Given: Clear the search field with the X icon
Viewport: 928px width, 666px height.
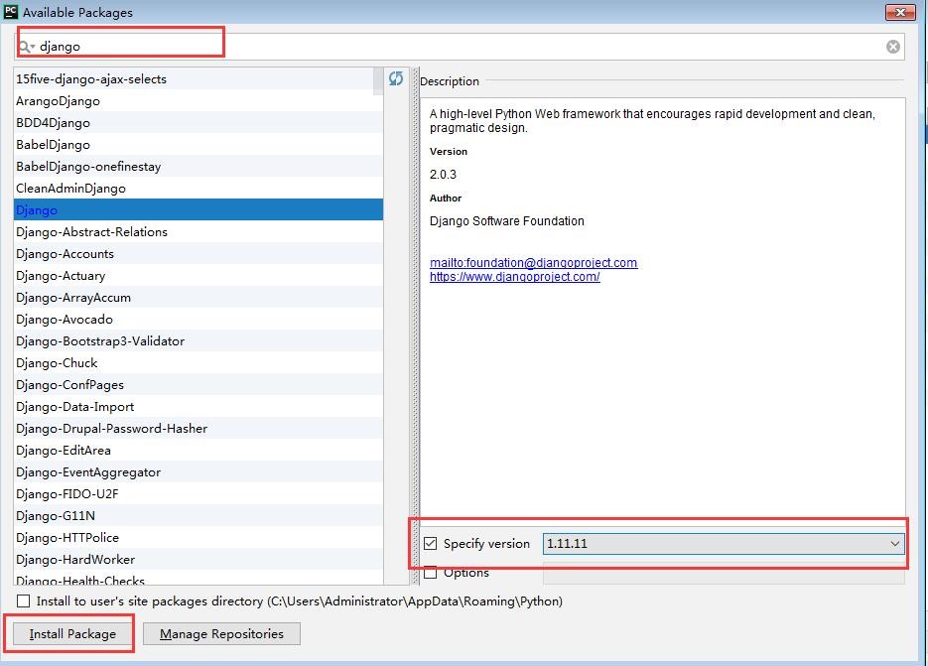Looking at the screenshot, I should pyautogui.click(x=893, y=47).
